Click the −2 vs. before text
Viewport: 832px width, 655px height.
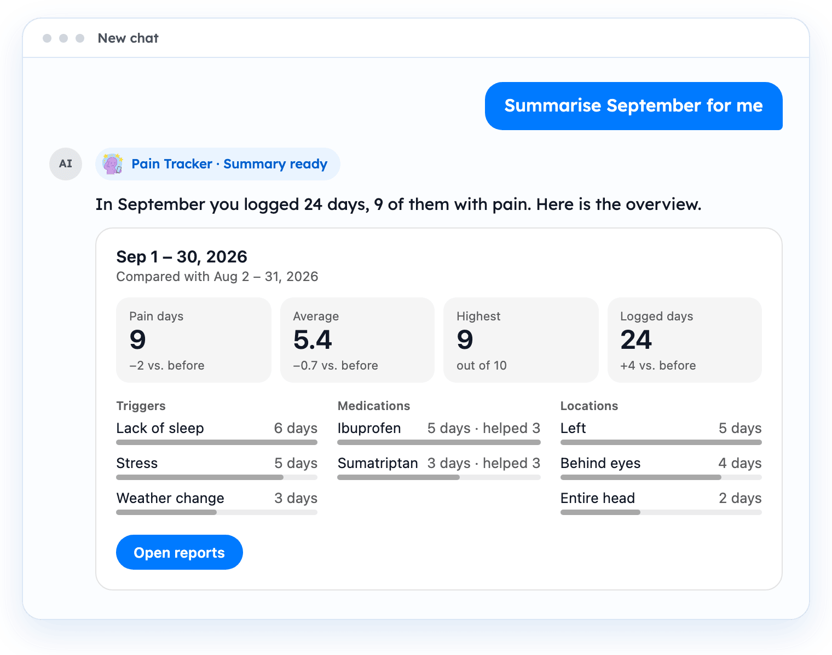(x=167, y=365)
